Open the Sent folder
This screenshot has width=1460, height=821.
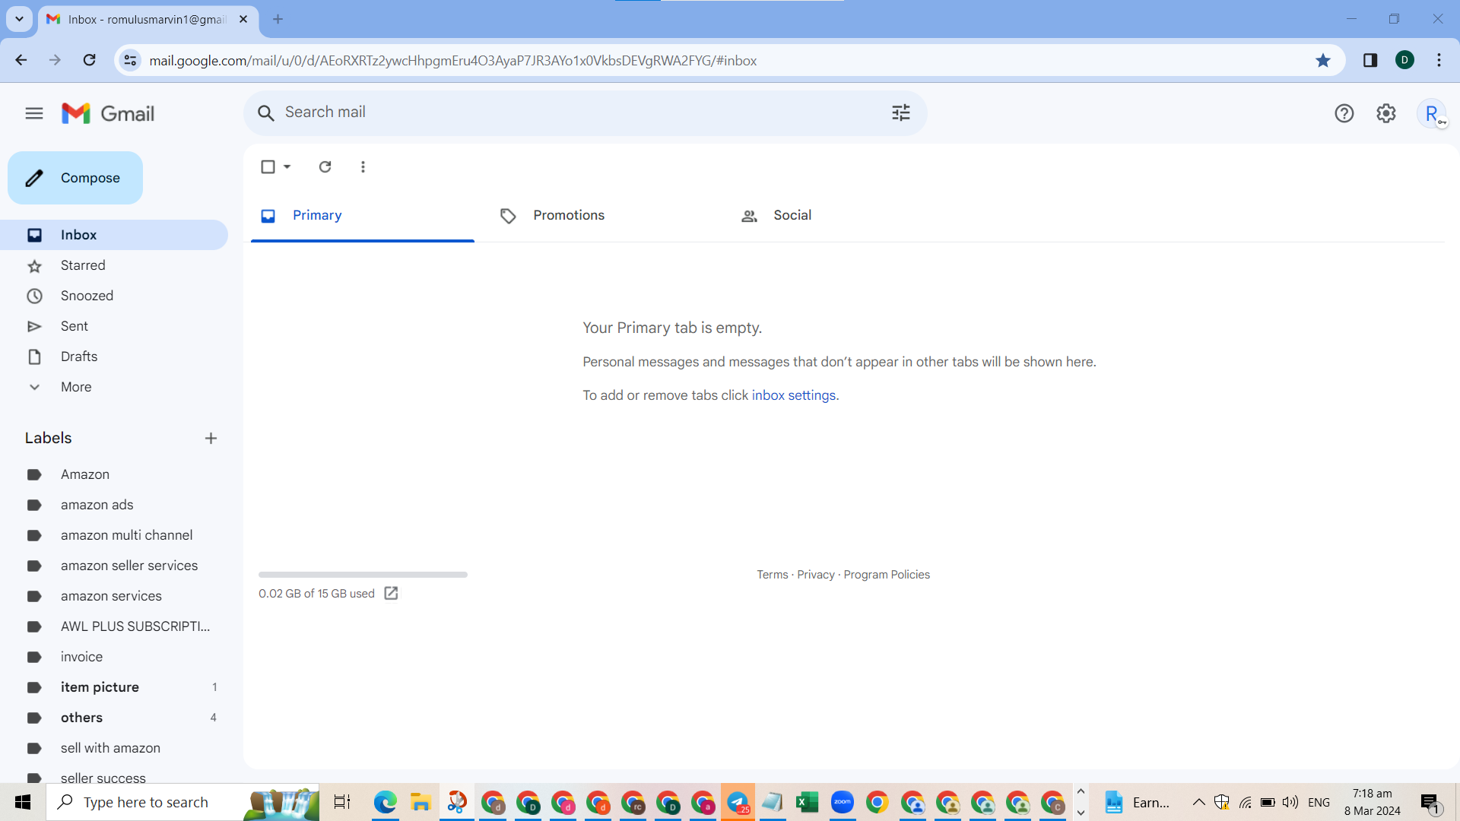[x=114, y=326]
